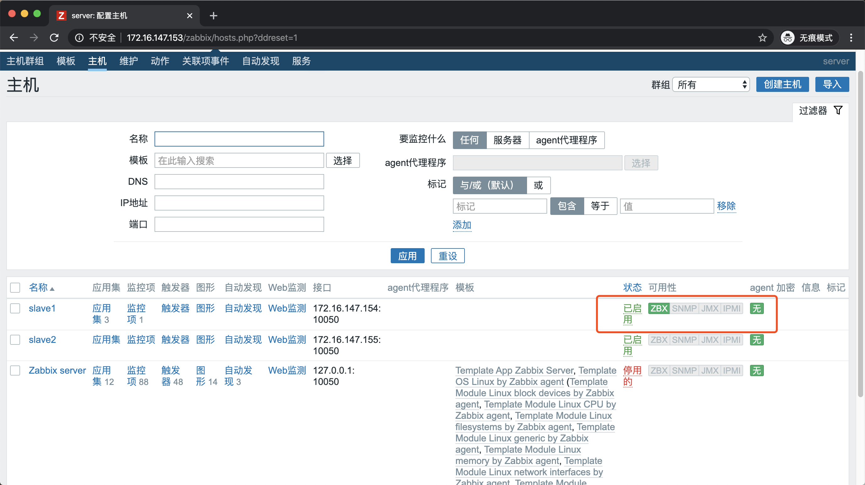
Task: Switch to 自动发现 menu item
Action: coord(261,61)
